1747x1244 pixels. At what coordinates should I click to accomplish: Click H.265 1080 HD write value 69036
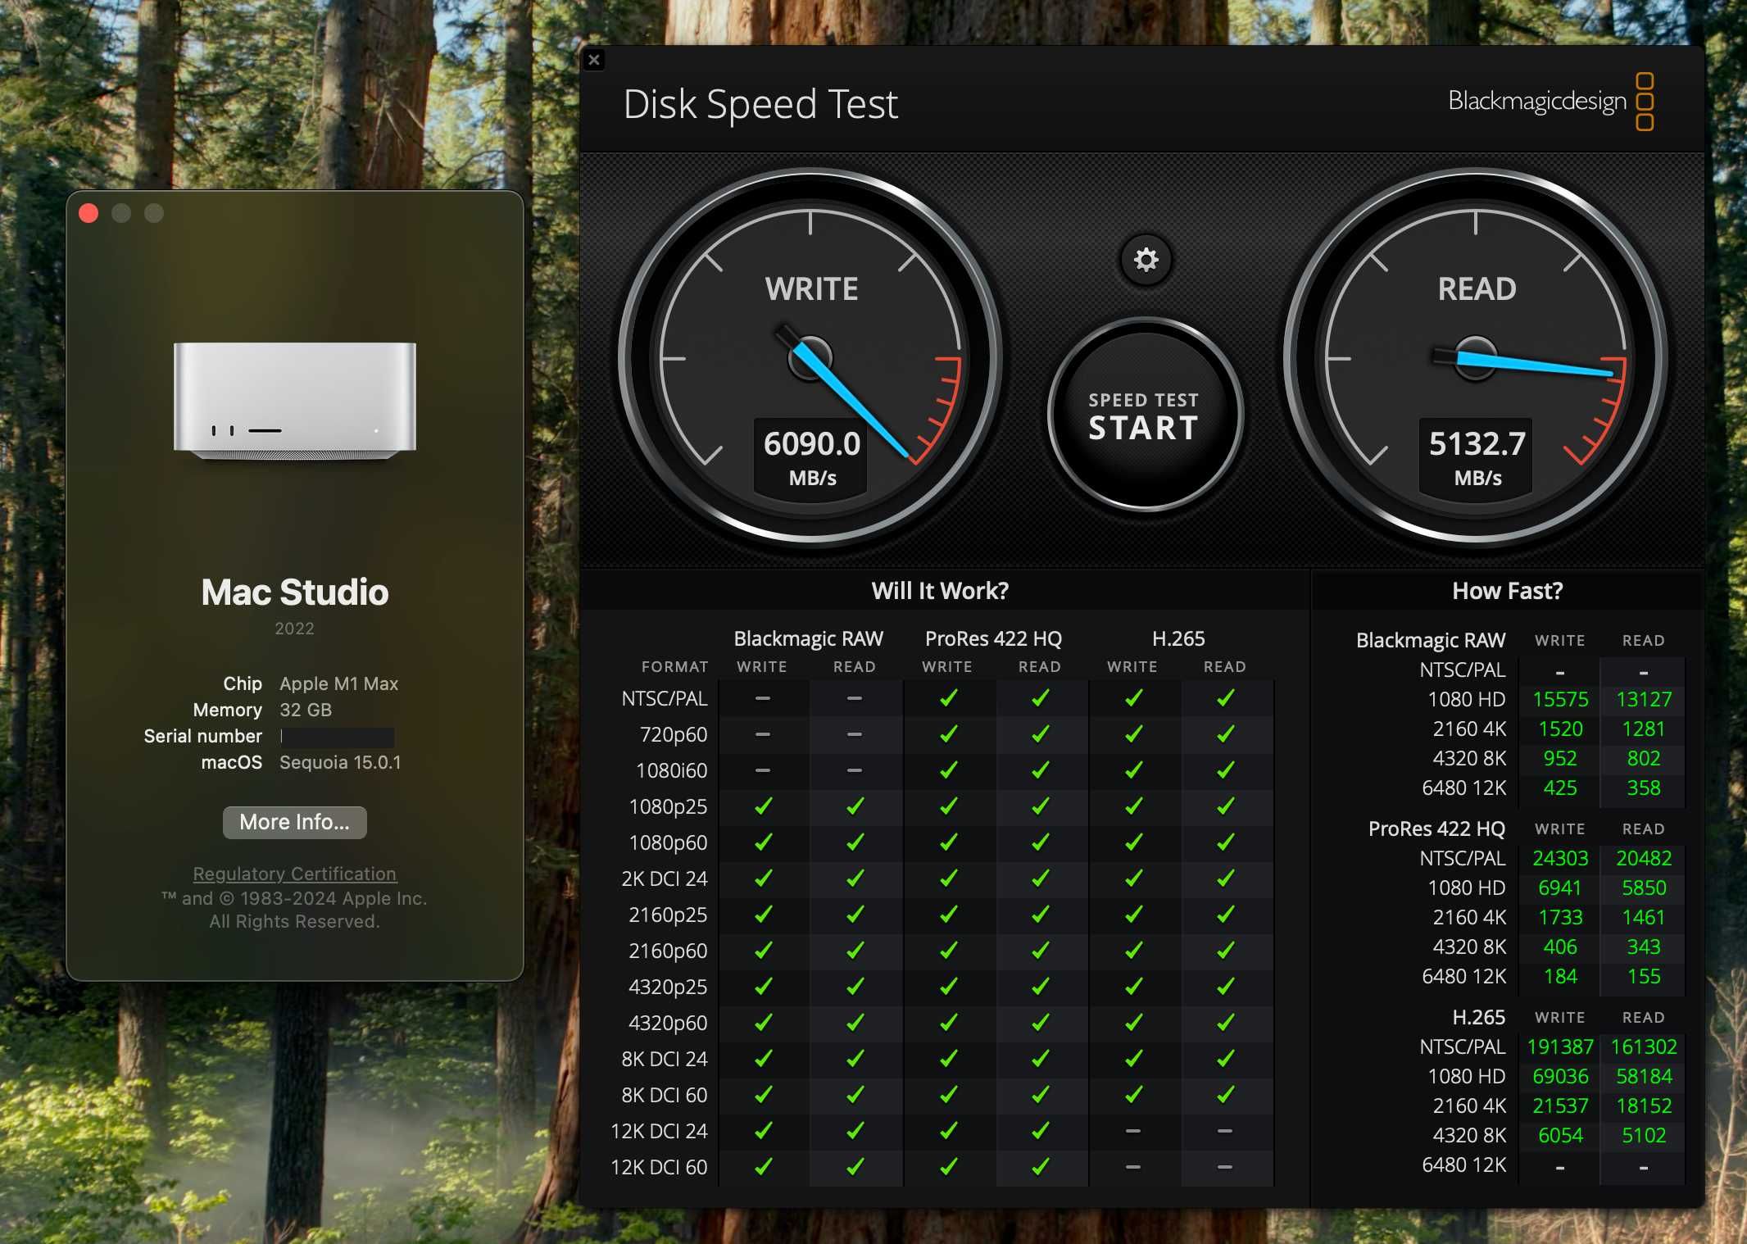pos(1560,1076)
